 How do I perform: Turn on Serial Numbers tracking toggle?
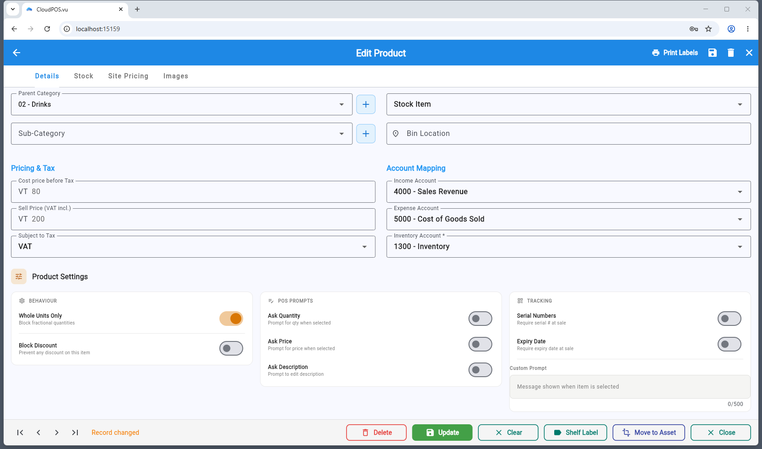729,319
